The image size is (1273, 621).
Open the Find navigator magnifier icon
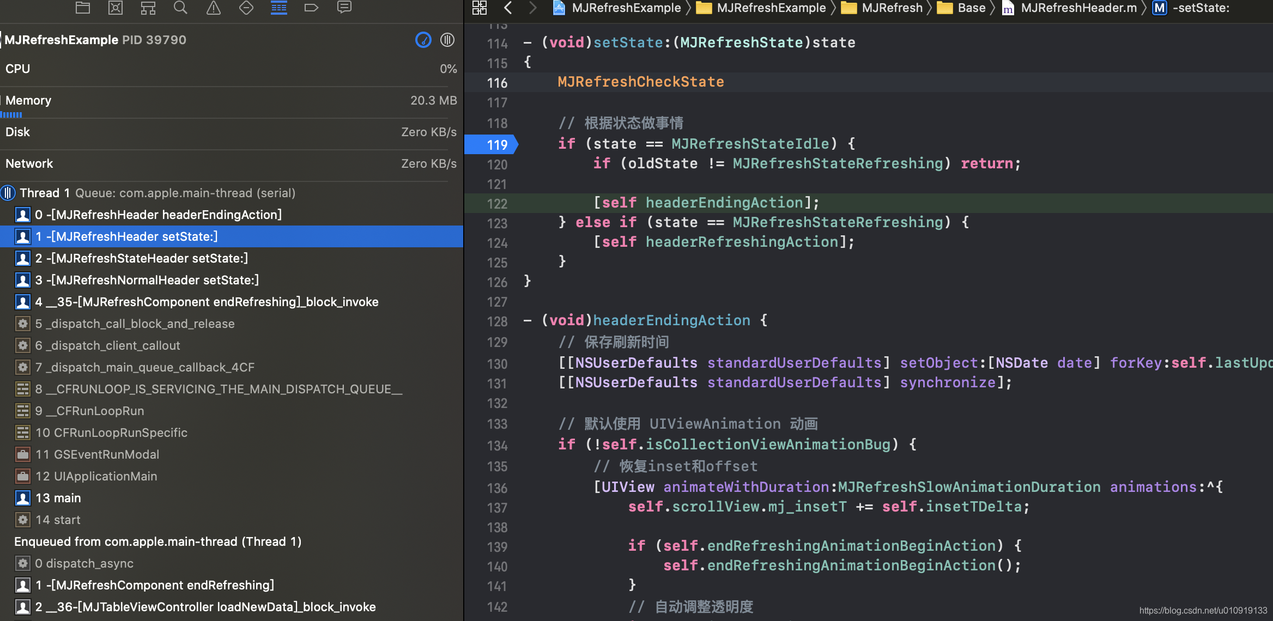(180, 8)
